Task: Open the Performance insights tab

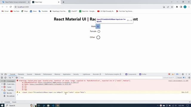Action: coord(113,74)
